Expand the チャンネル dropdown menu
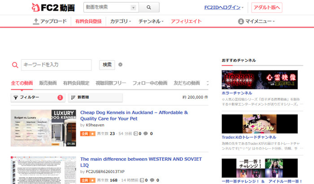This screenshot has height=184, width=314. pyautogui.click(x=151, y=21)
